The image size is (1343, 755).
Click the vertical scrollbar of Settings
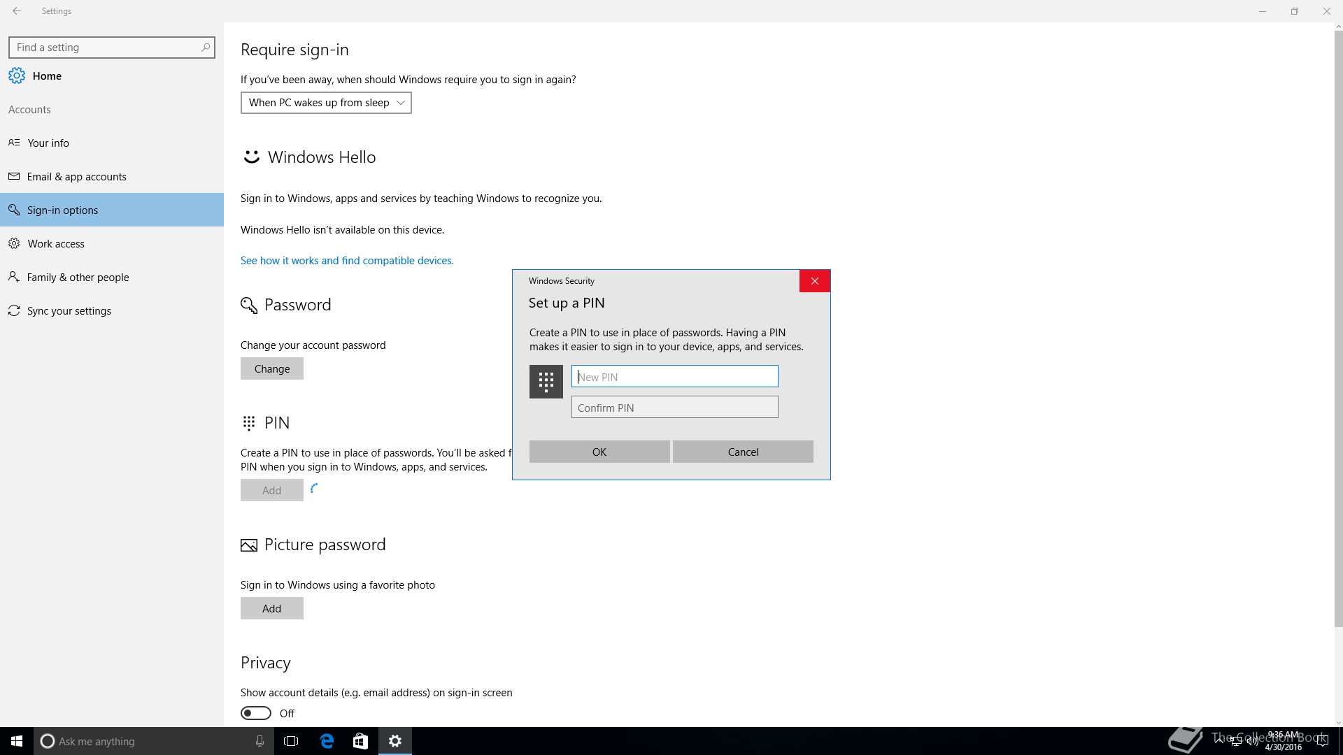tap(1338, 329)
